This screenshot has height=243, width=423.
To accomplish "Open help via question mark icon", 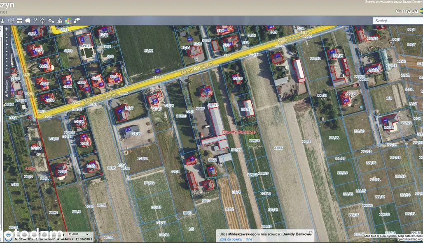I will 35,21.
